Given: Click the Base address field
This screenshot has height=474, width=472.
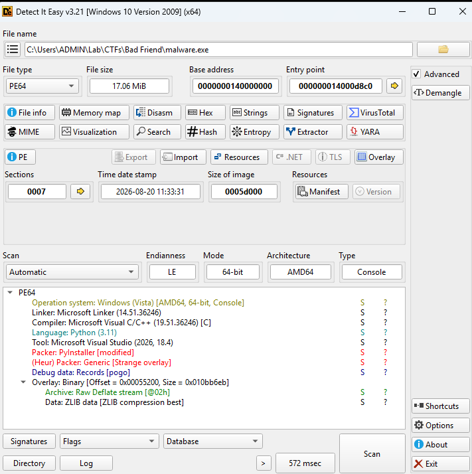Looking at the screenshot, I should 235,86.
